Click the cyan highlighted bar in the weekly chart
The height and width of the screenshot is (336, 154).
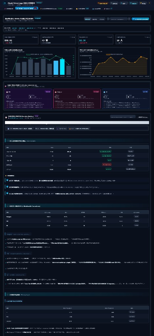click(62, 67)
